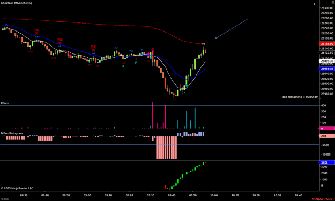Click the 26122.50 last price marker

point(327,53)
